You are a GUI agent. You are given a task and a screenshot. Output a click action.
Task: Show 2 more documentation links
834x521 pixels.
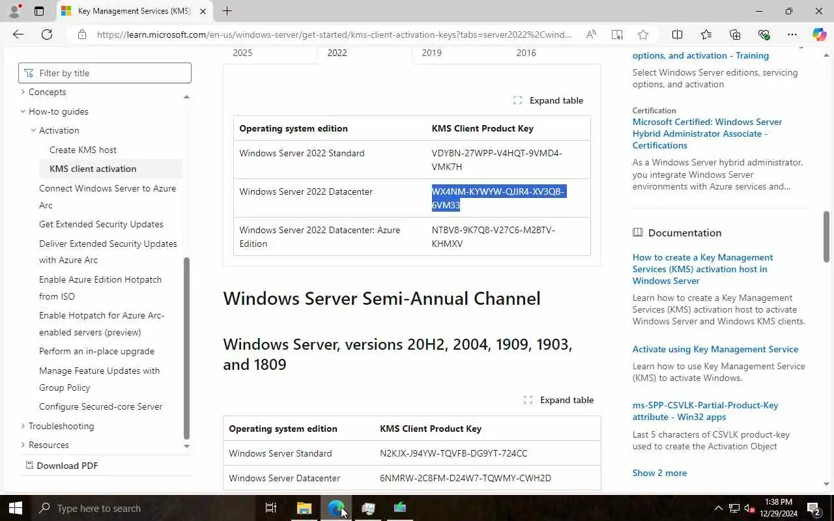pyautogui.click(x=659, y=473)
